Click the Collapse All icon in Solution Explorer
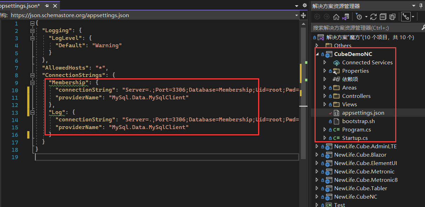 coord(383,17)
